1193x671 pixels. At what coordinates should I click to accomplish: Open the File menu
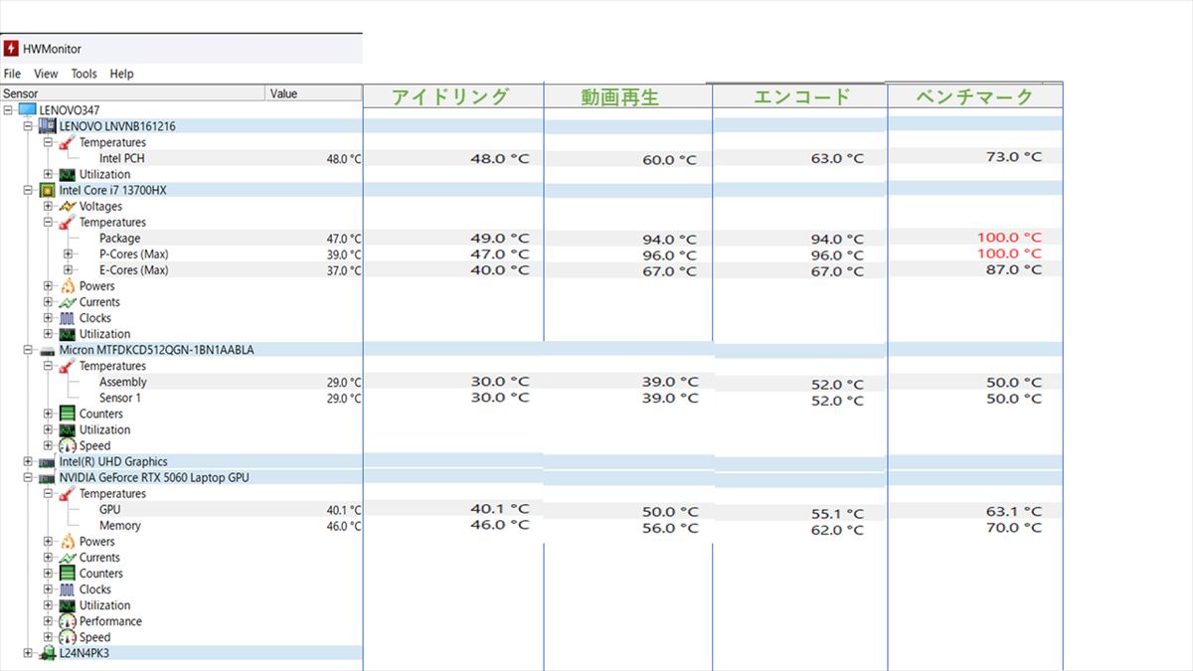click(12, 74)
